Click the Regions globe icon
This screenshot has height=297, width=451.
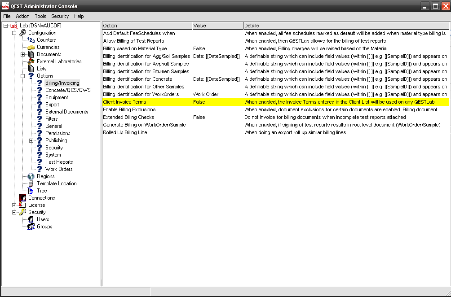31,176
